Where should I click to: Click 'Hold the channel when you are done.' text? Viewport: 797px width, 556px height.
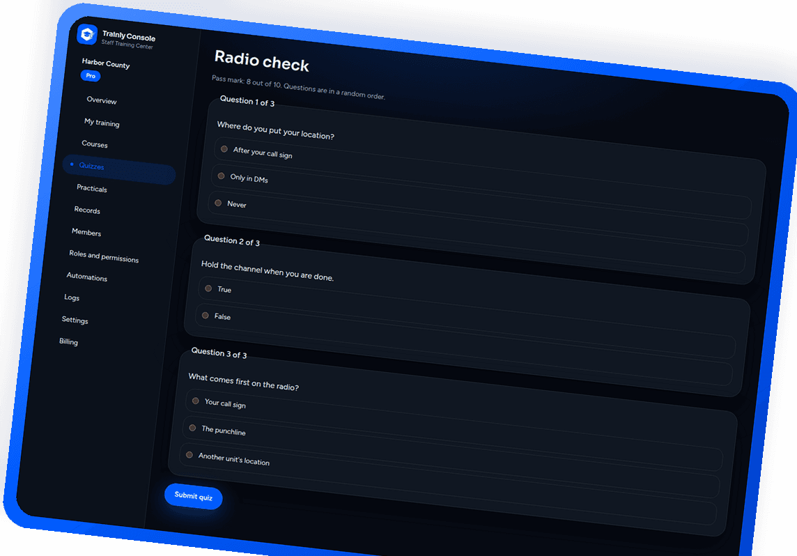pos(268,270)
